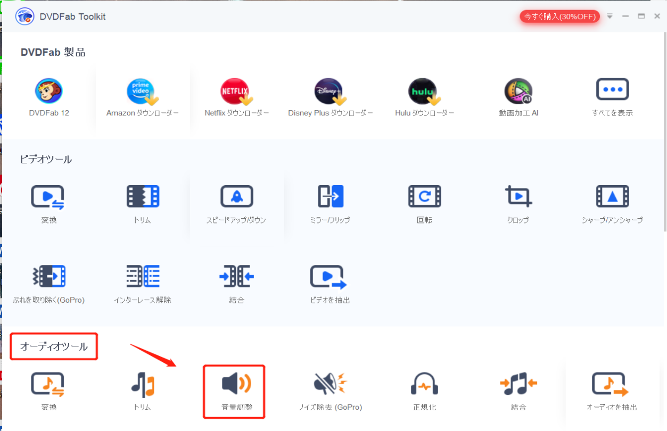Open the 回転 rotate tool

click(424, 197)
